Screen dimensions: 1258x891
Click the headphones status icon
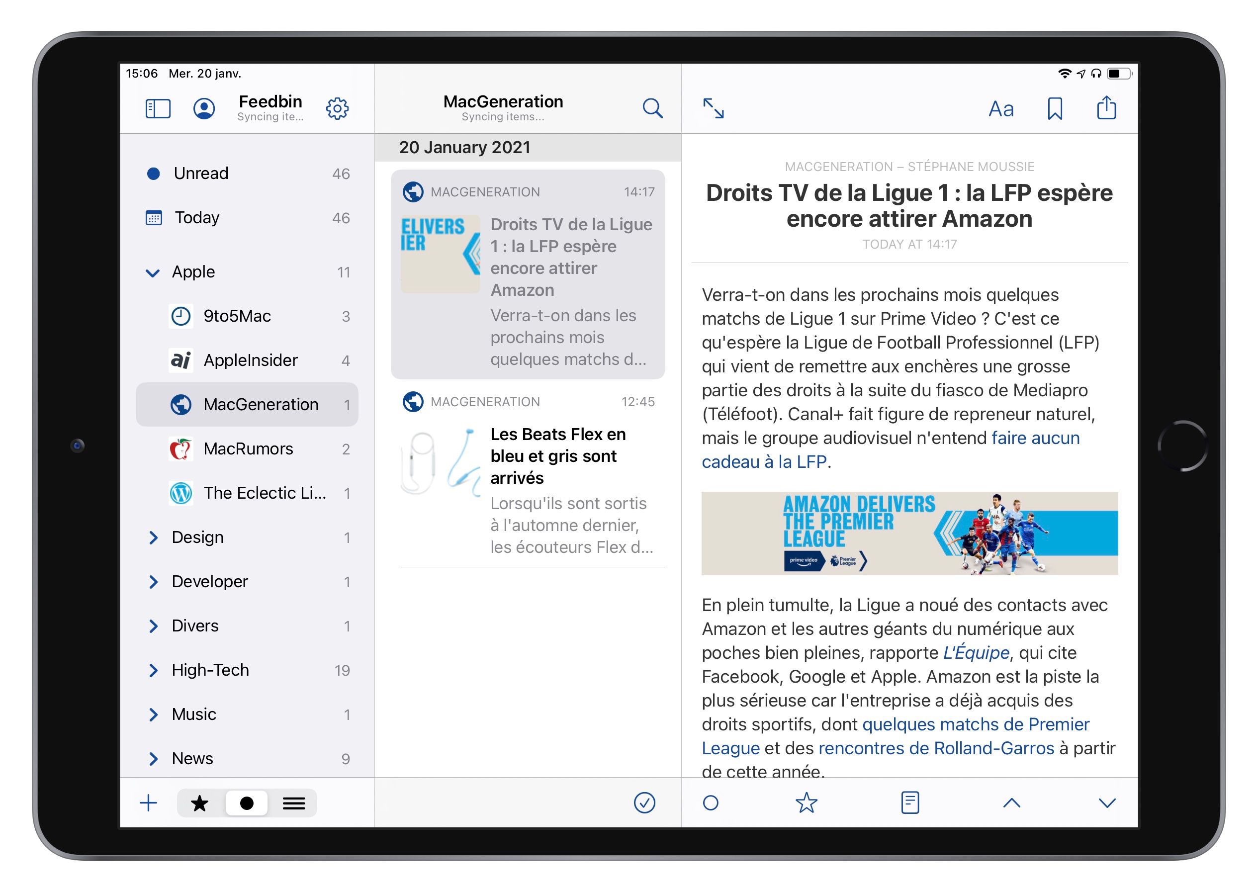tap(1095, 74)
